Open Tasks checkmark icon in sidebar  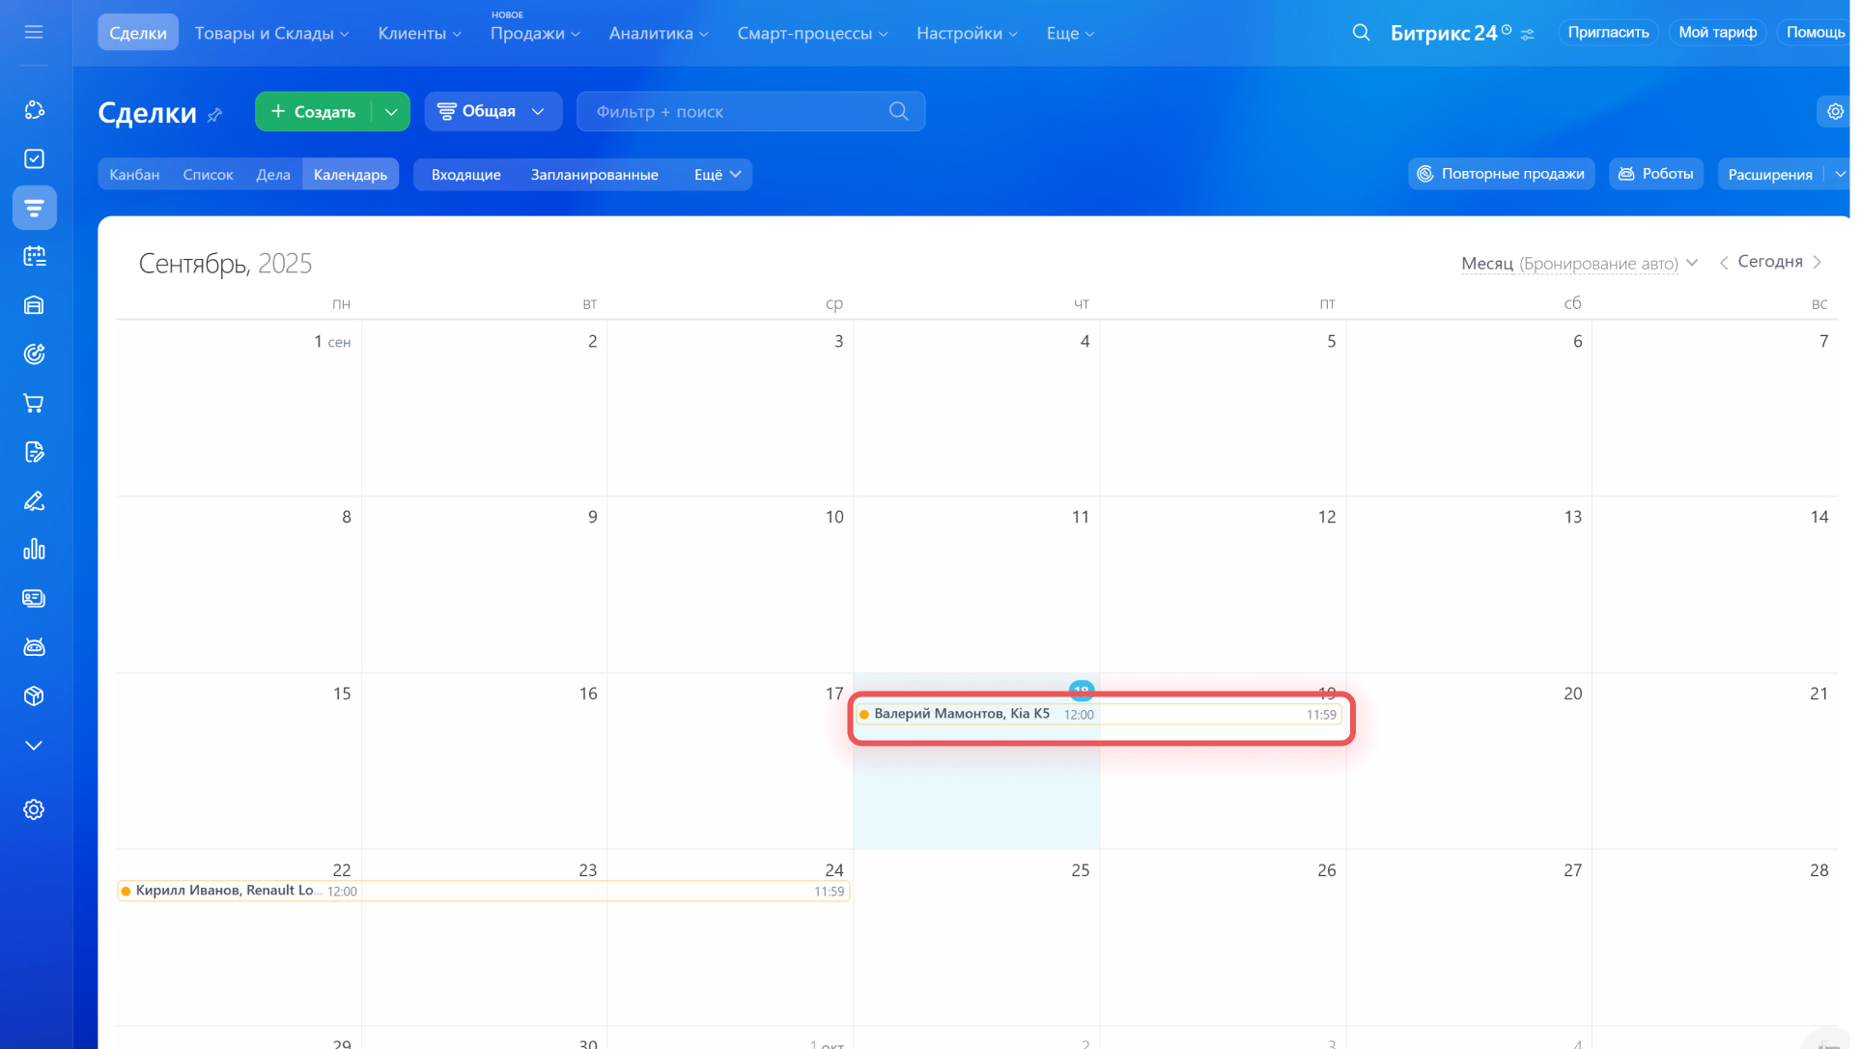coord(34,158)
